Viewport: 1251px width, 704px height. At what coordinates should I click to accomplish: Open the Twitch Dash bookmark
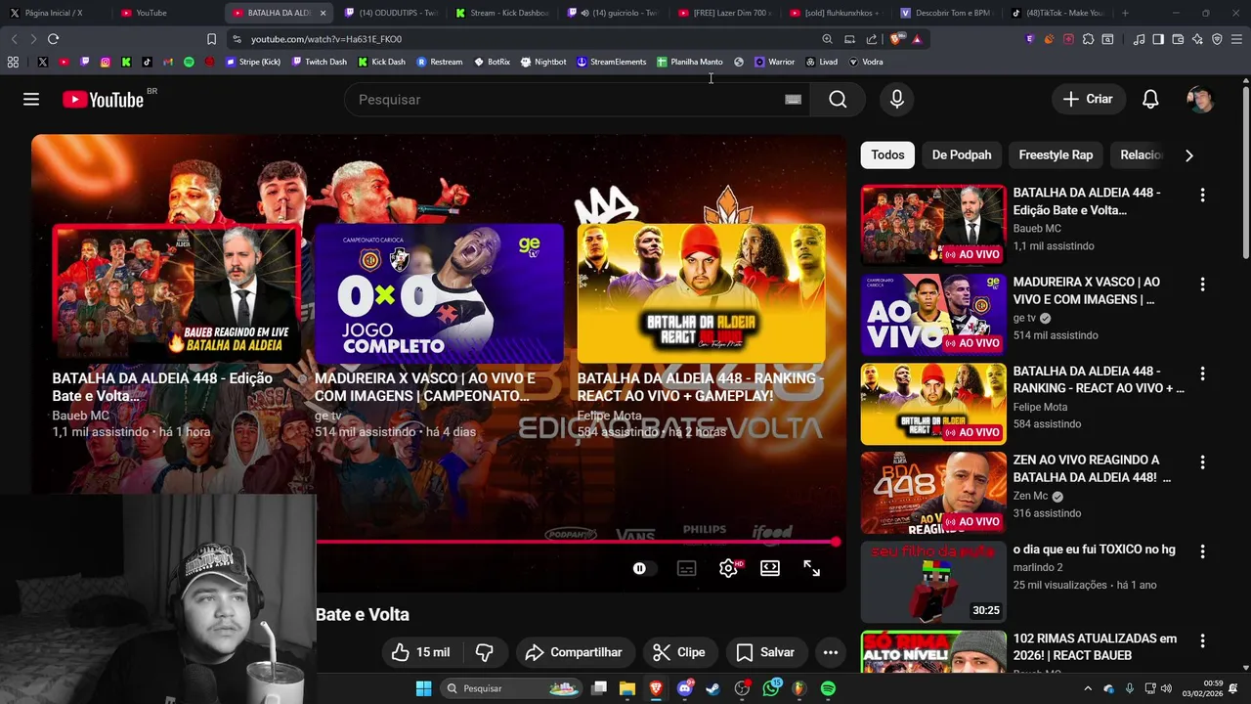tap(320, 62)
